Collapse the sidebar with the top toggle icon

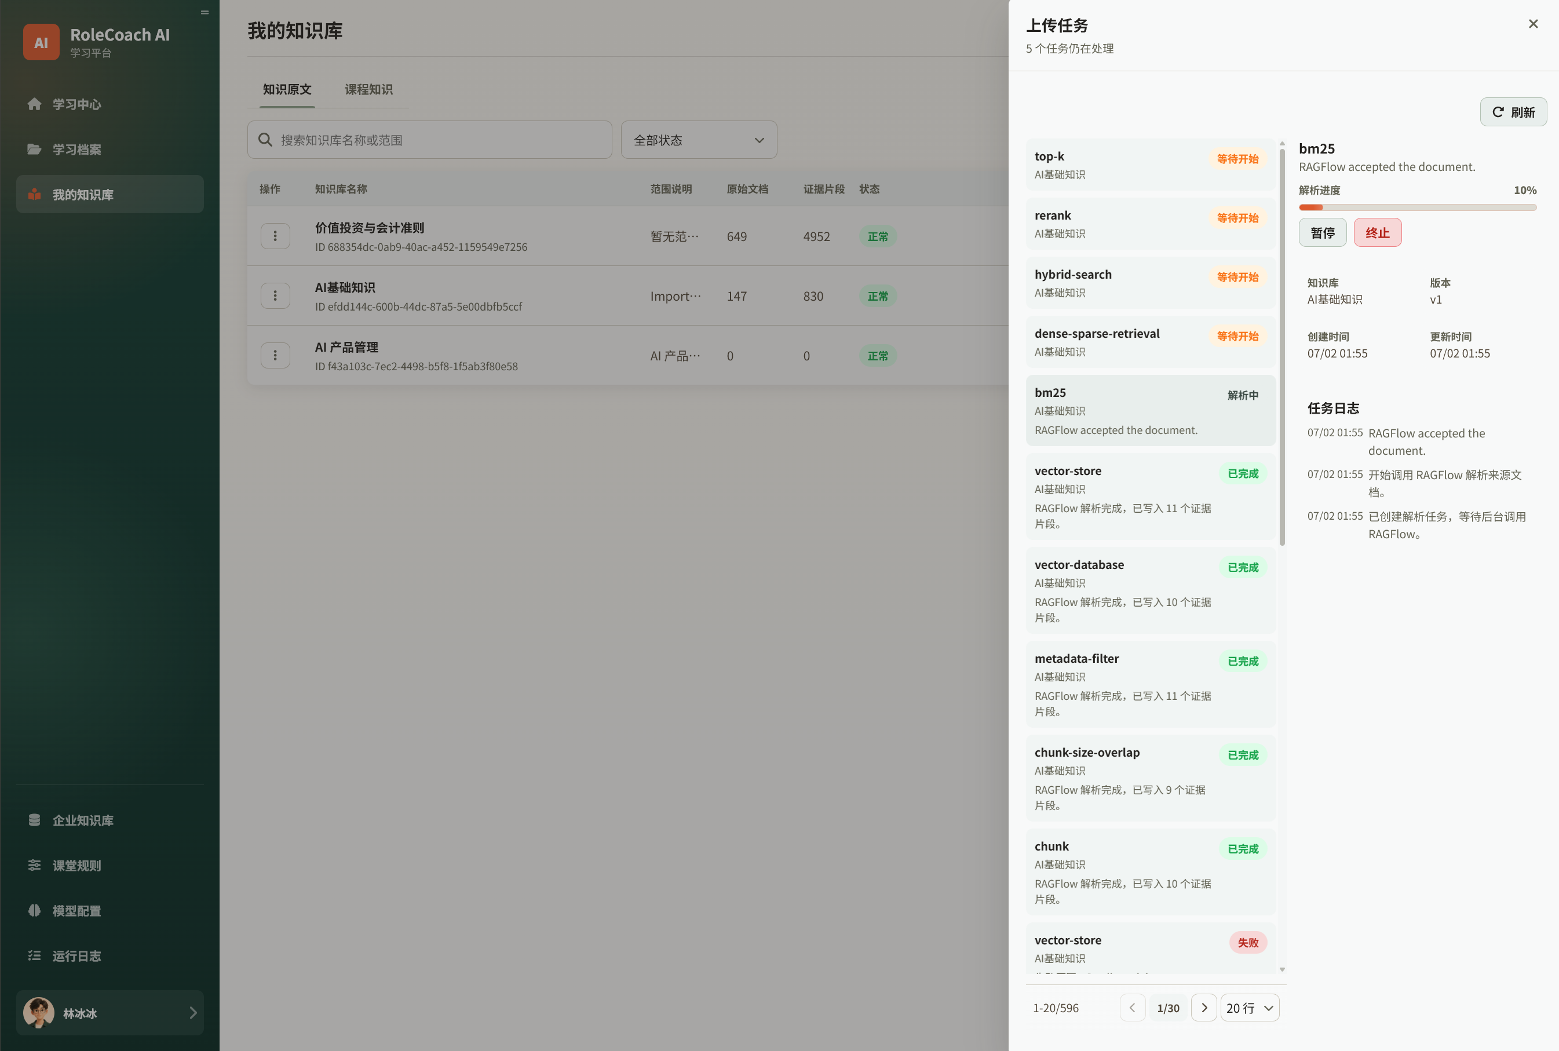[205, 12]
